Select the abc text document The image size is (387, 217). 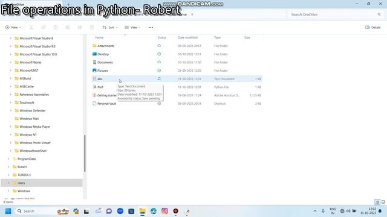pyautogui.click(x=177, y=79)
